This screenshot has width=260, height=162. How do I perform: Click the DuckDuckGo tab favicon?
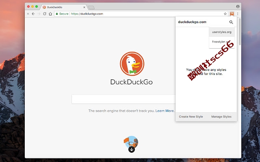pos(44,7)
